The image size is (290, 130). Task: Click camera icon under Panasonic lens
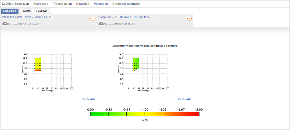5,24
